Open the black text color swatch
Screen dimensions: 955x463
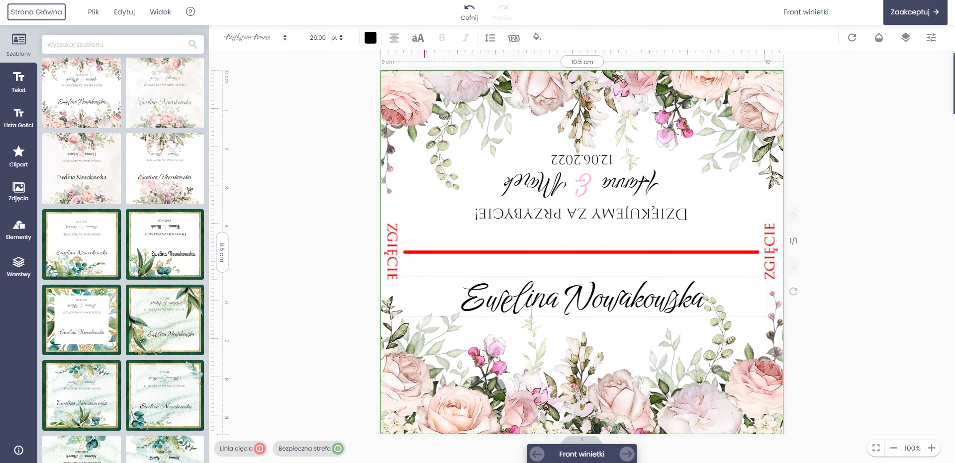pos(370,38)
